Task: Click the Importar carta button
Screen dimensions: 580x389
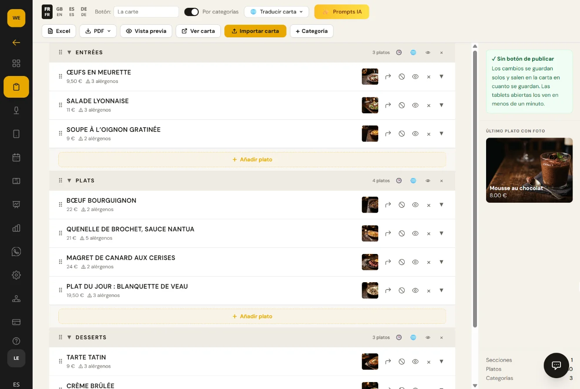Action: click(255, 31)
